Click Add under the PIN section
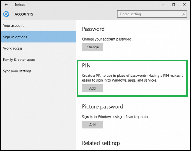The height and width of the screenshot is (151, 191). 92,88
